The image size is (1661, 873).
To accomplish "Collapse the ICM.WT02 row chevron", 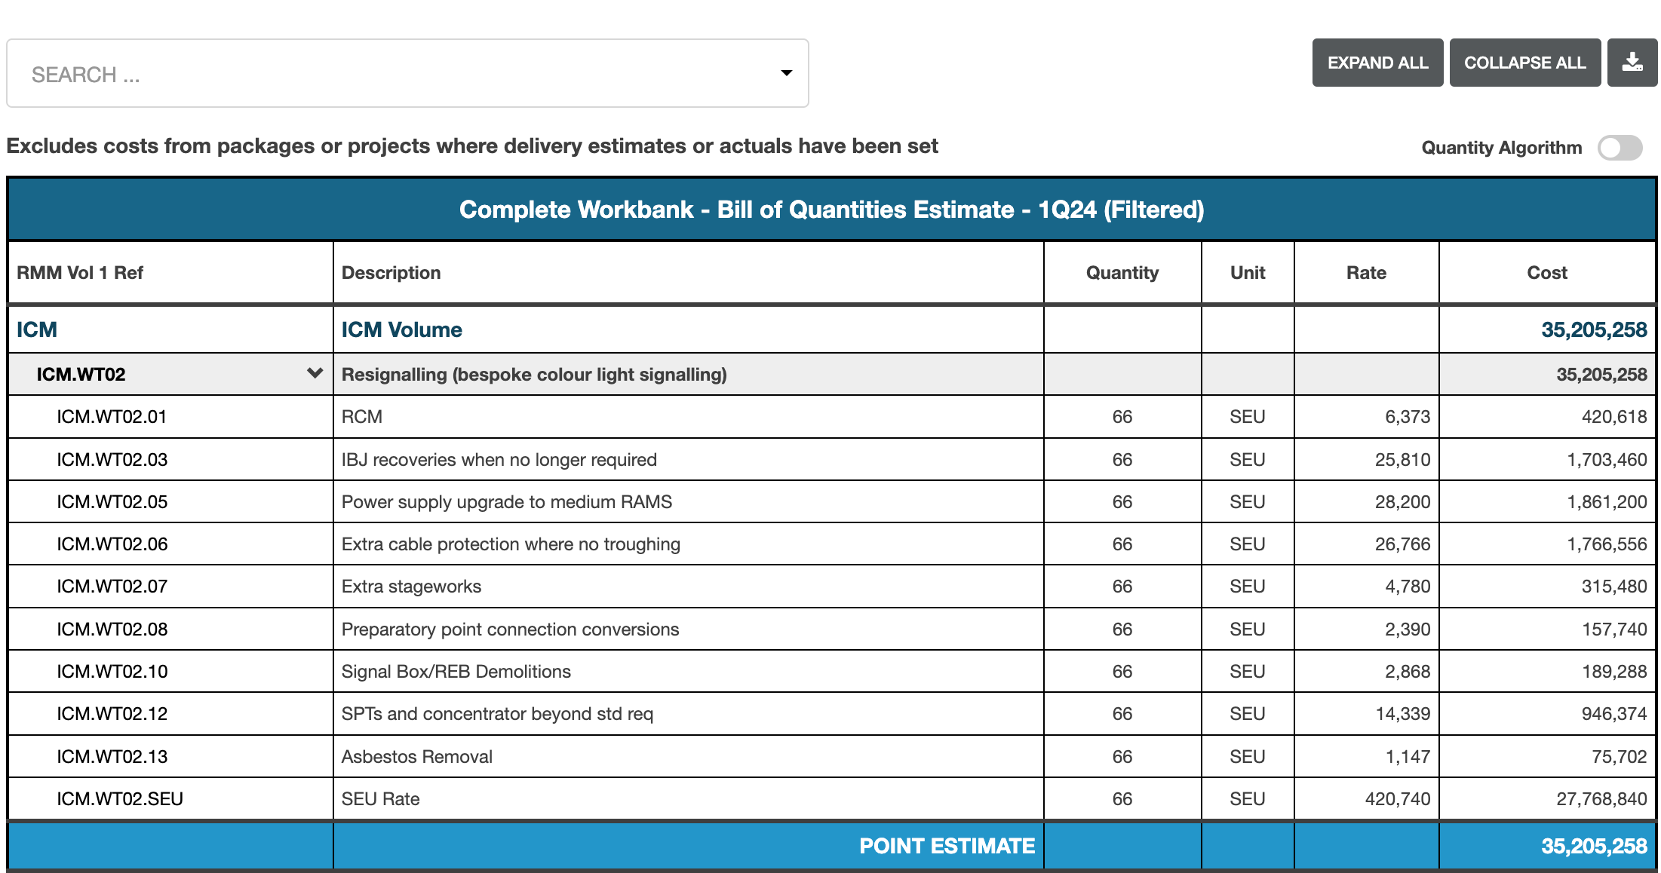I will tap(315, 373).
